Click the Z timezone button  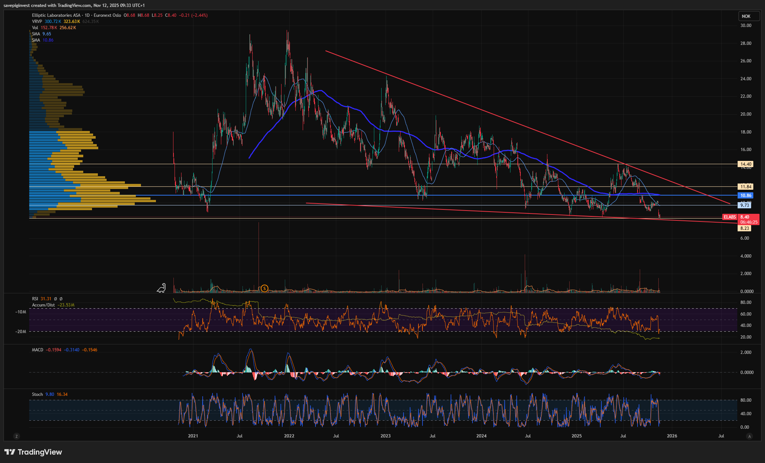pos(16,436)
